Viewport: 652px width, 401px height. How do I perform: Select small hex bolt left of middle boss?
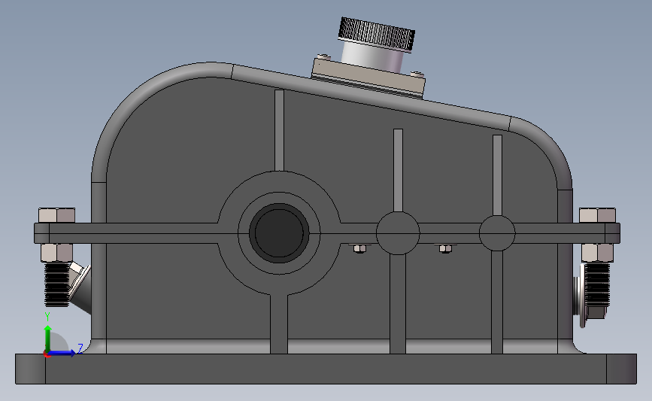pos(359,248)
